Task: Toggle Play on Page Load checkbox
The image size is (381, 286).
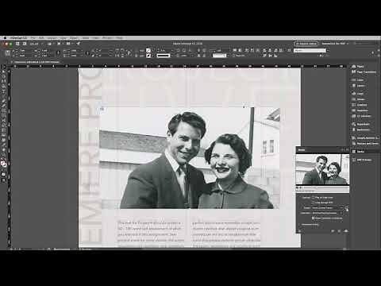Action: [313, 198]
